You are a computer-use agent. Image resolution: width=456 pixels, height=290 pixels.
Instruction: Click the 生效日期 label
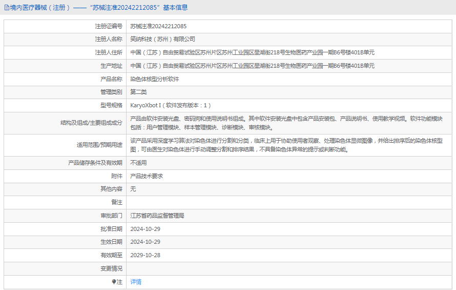tap(111, 242)
